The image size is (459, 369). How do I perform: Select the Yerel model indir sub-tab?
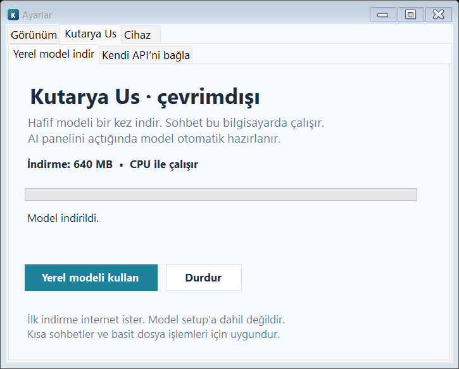point(54,54)
